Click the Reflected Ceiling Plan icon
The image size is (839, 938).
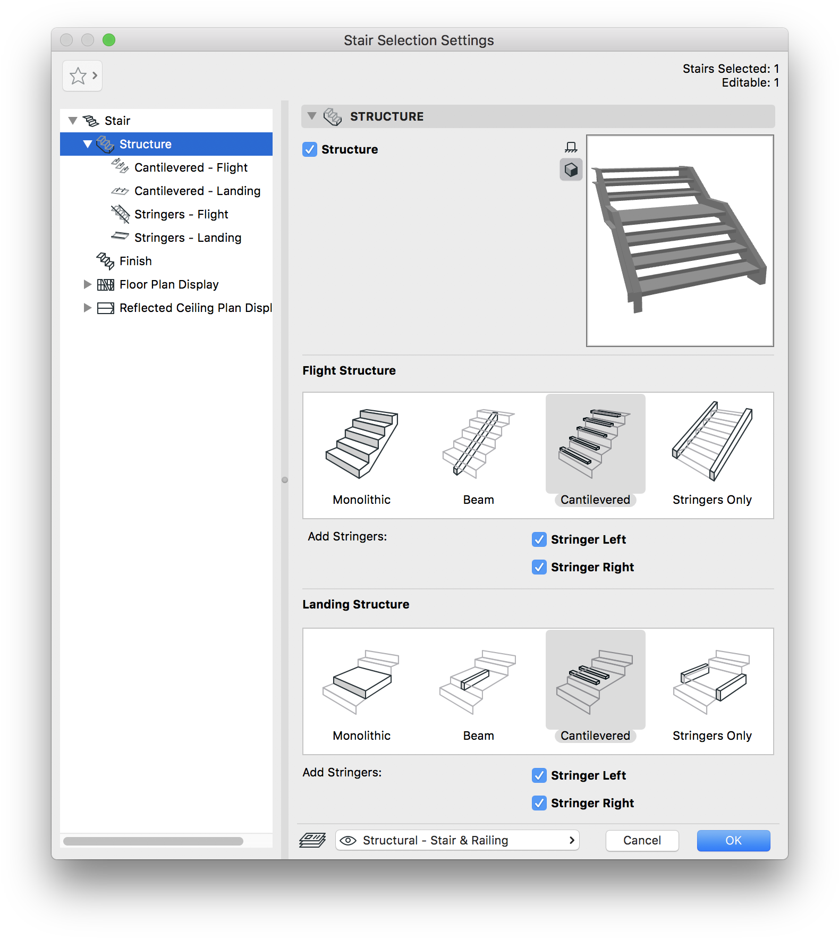[106, 308]
